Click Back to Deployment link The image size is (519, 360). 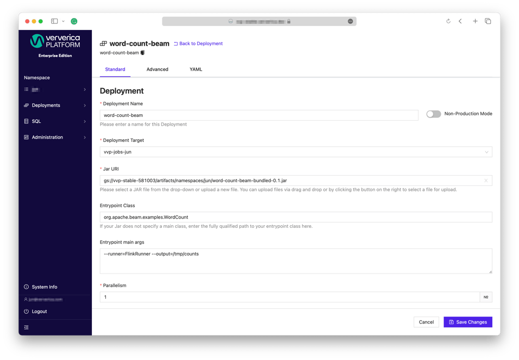coord(198,44)
